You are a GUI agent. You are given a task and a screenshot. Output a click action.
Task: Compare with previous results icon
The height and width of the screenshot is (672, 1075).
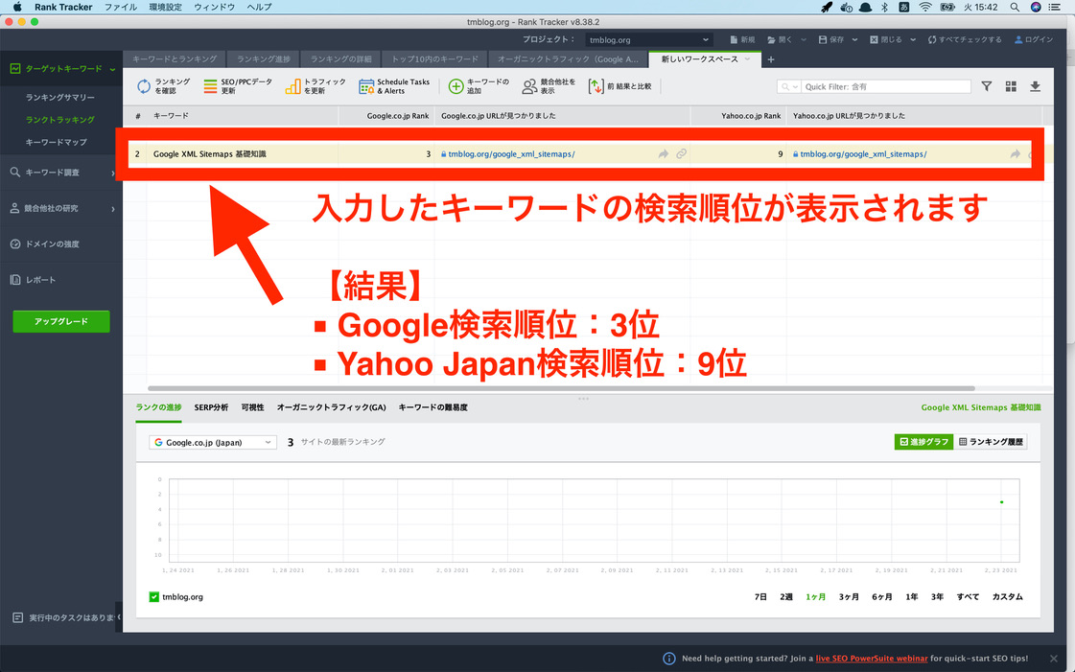tap(596, 86)
